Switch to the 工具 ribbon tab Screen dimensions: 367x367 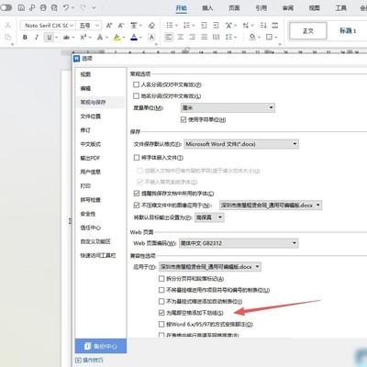click(x=341, y=8)
